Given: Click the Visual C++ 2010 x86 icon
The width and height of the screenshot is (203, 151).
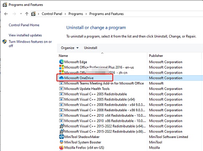Looking at the screenshot, I should [62, 121].
